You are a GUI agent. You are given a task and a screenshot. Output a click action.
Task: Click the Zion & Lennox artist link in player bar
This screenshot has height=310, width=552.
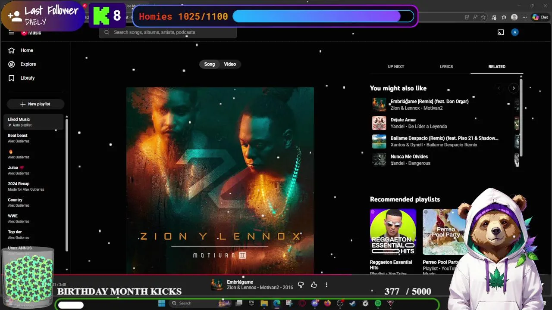(241, 288)
